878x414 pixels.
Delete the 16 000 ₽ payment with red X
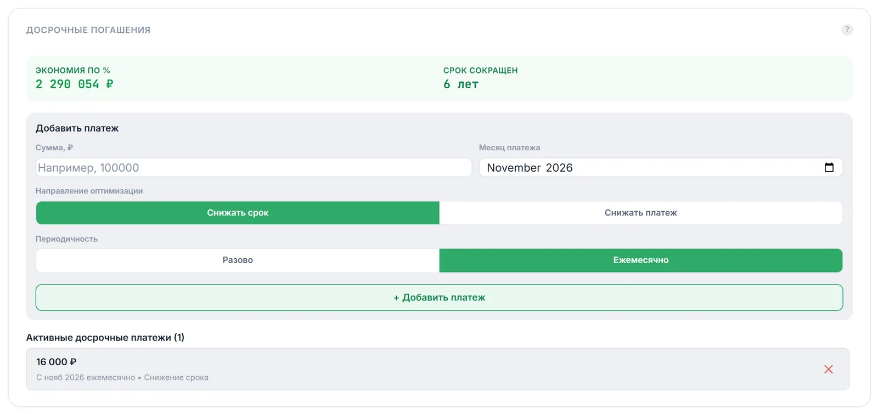pyautogui.click(x=828, y=369)
